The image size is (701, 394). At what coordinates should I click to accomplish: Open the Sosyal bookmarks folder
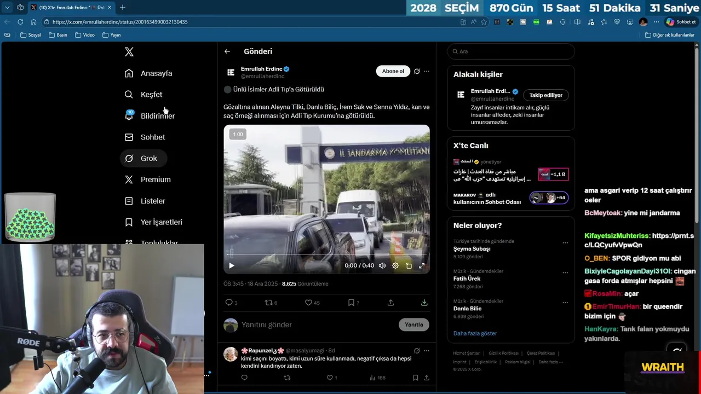pos(31,35)
